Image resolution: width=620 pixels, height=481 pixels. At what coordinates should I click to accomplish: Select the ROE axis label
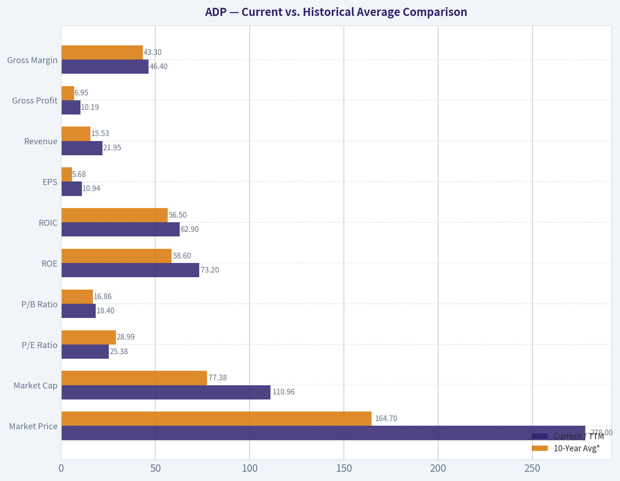point(49,263)
